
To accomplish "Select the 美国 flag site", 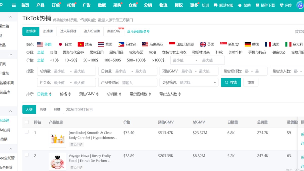I will tap(40, 44).
